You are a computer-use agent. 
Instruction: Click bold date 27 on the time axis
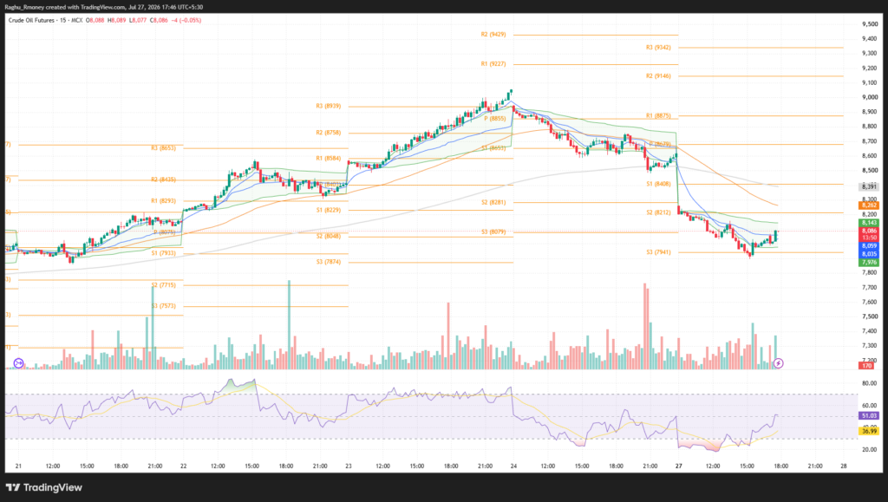[678, 466]
